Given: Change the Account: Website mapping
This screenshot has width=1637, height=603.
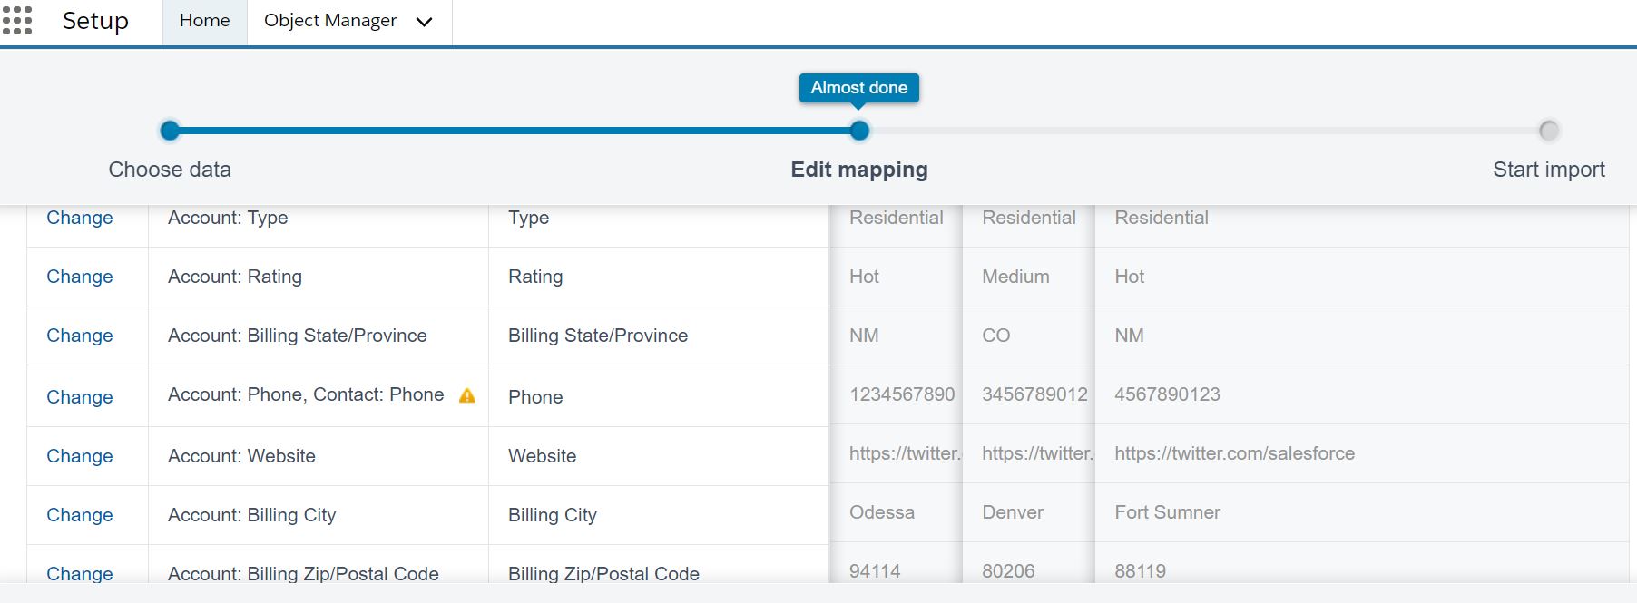Looking at the screenshot, I should (80, 456).
